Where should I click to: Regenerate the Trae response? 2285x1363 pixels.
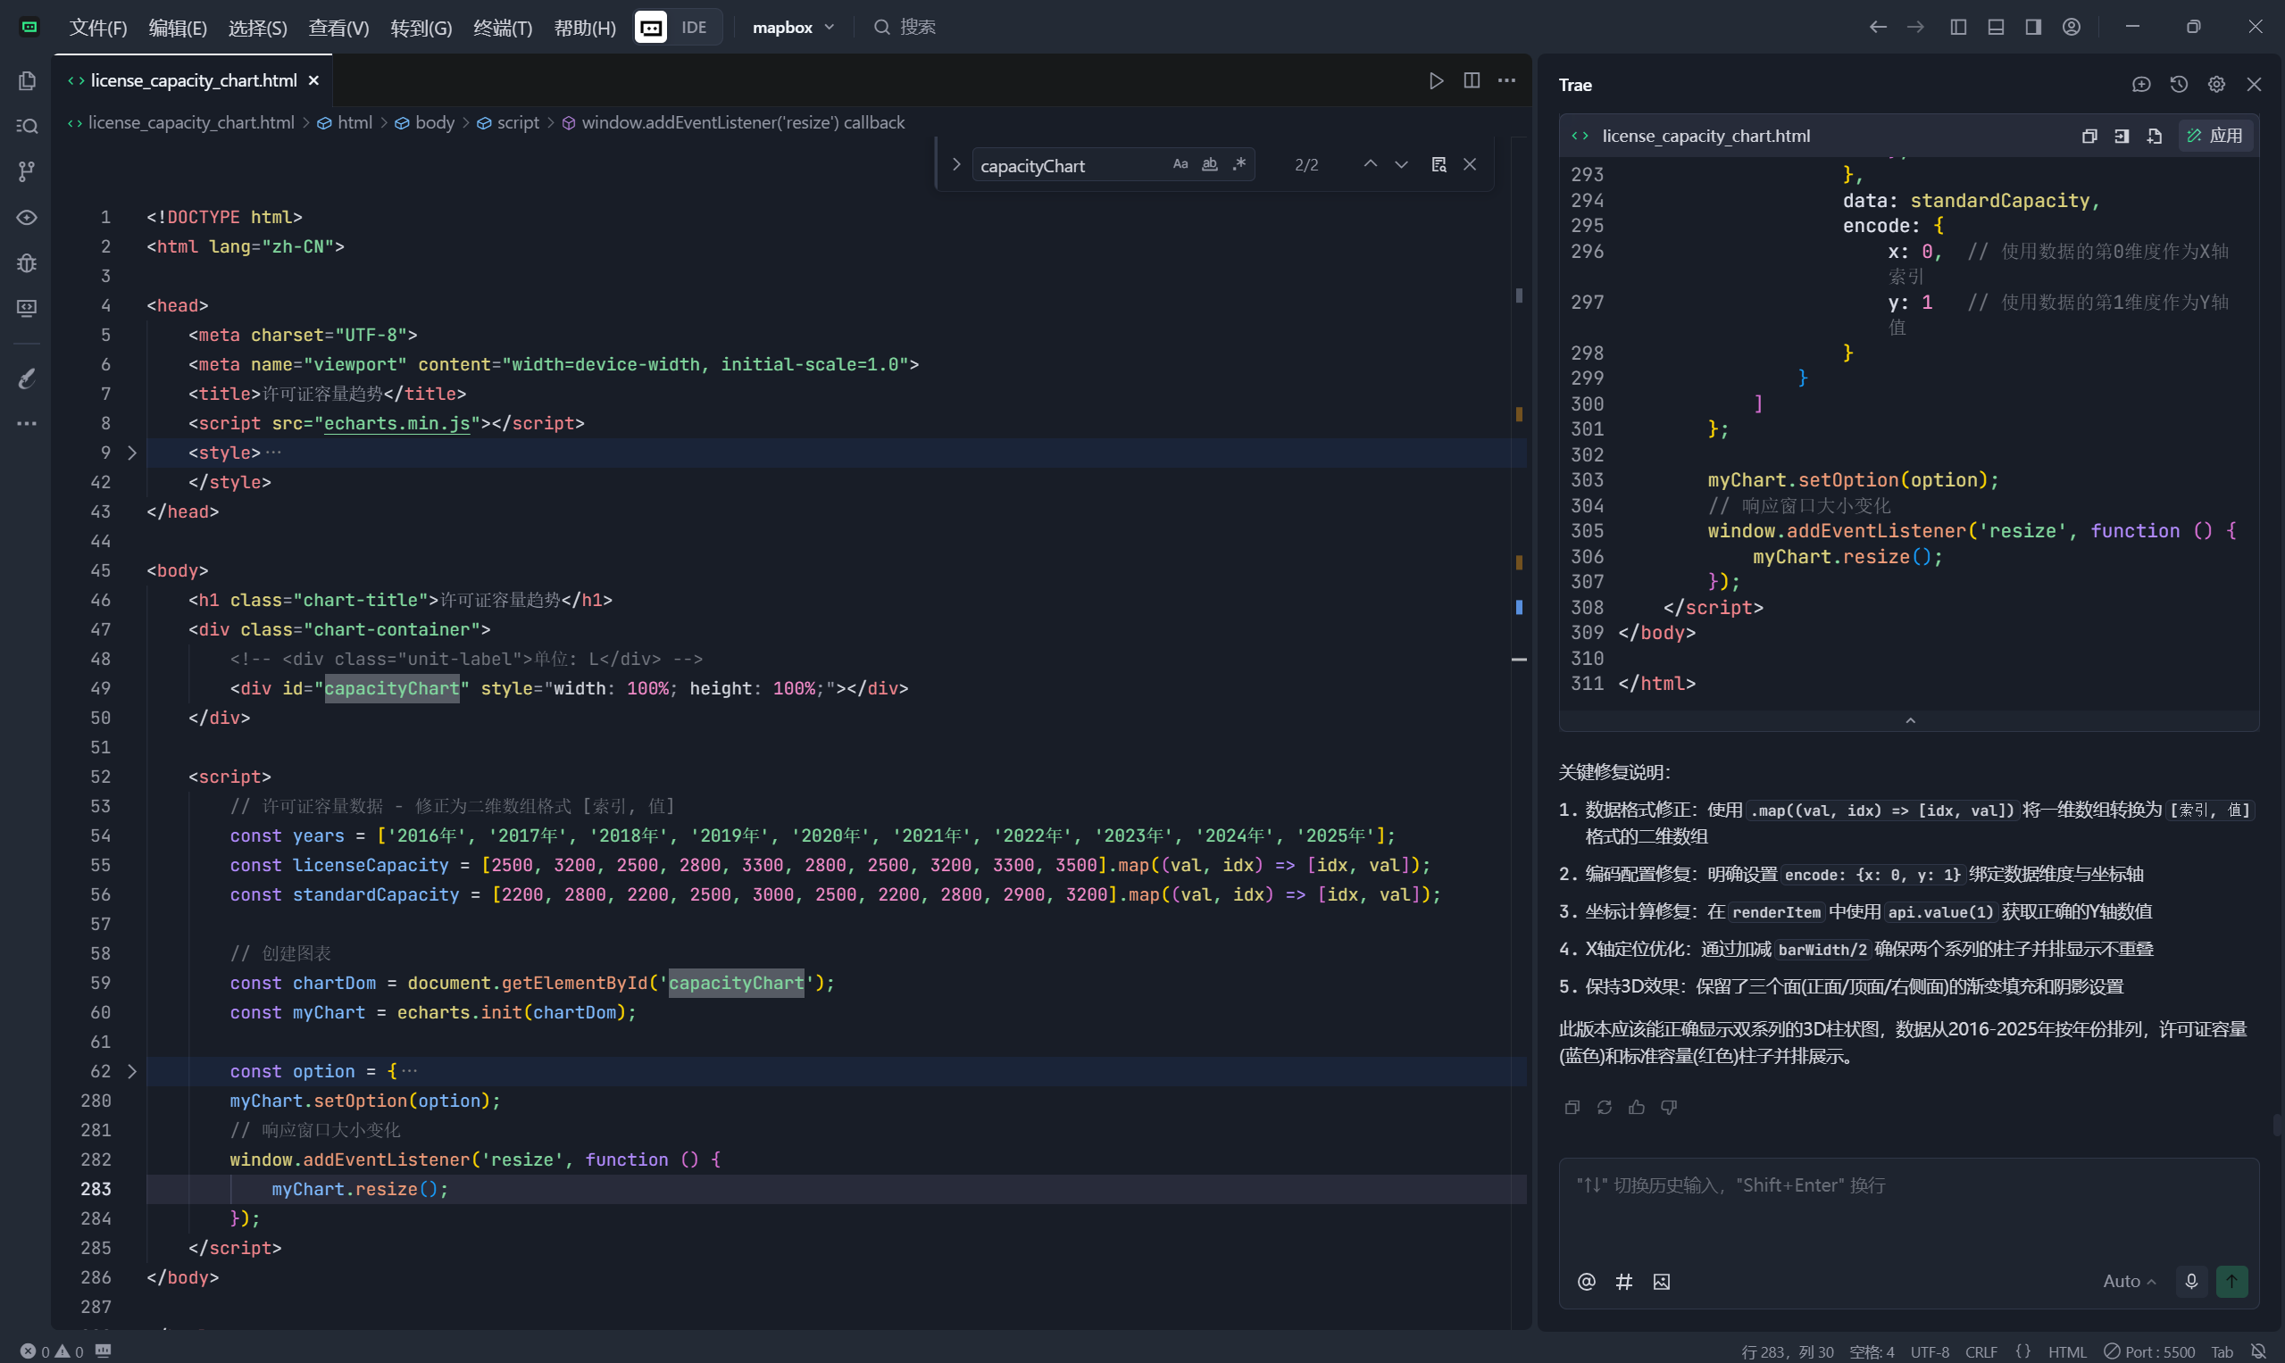click(1605, 1107)
